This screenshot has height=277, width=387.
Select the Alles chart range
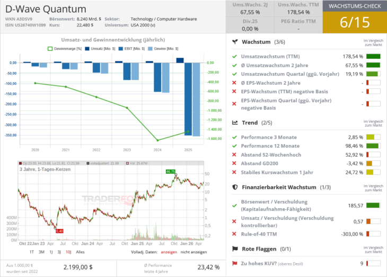(x=80, y=252)
